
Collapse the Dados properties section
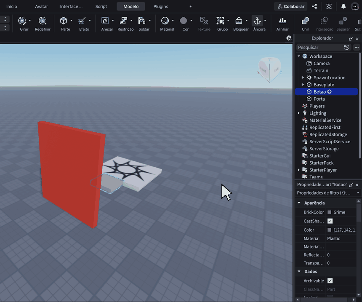[299, 272]
